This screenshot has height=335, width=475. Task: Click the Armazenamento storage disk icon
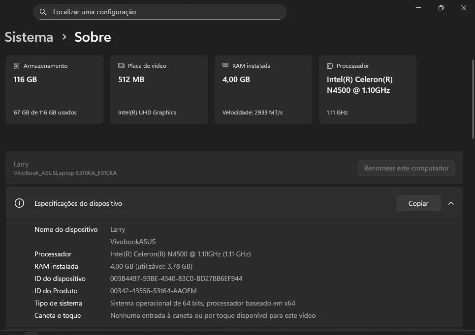[x=17, y=66]
